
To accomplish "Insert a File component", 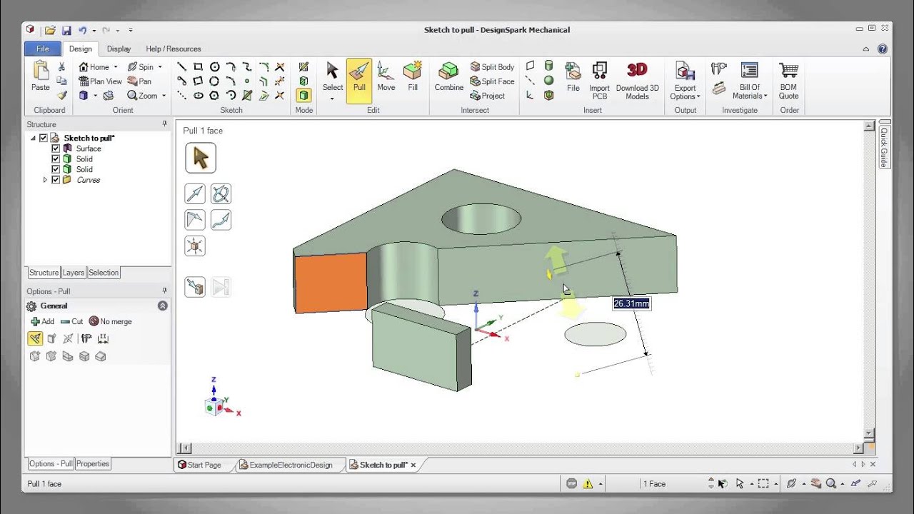I will [573, 78].
